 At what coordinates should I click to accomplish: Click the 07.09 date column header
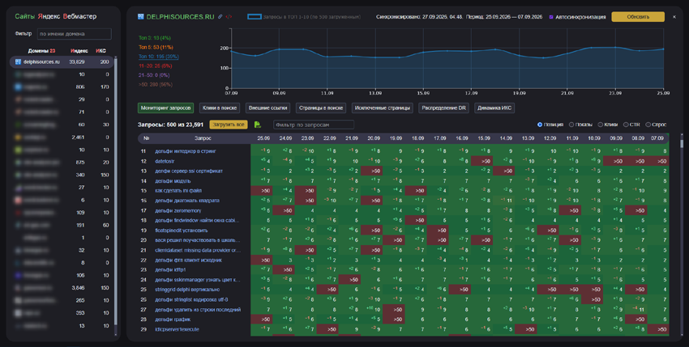[657, 138]
